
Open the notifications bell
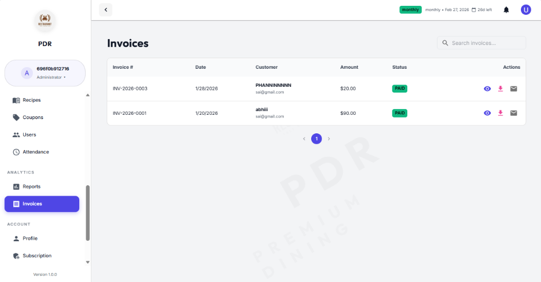click(x=506, y=10)
